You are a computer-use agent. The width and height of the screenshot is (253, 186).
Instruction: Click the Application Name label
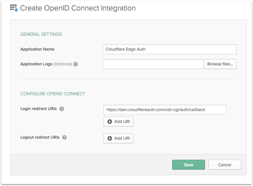(37, 49)
